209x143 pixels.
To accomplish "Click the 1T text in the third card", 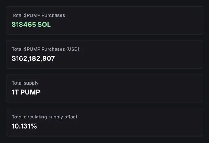I will [x=15, y=92].
